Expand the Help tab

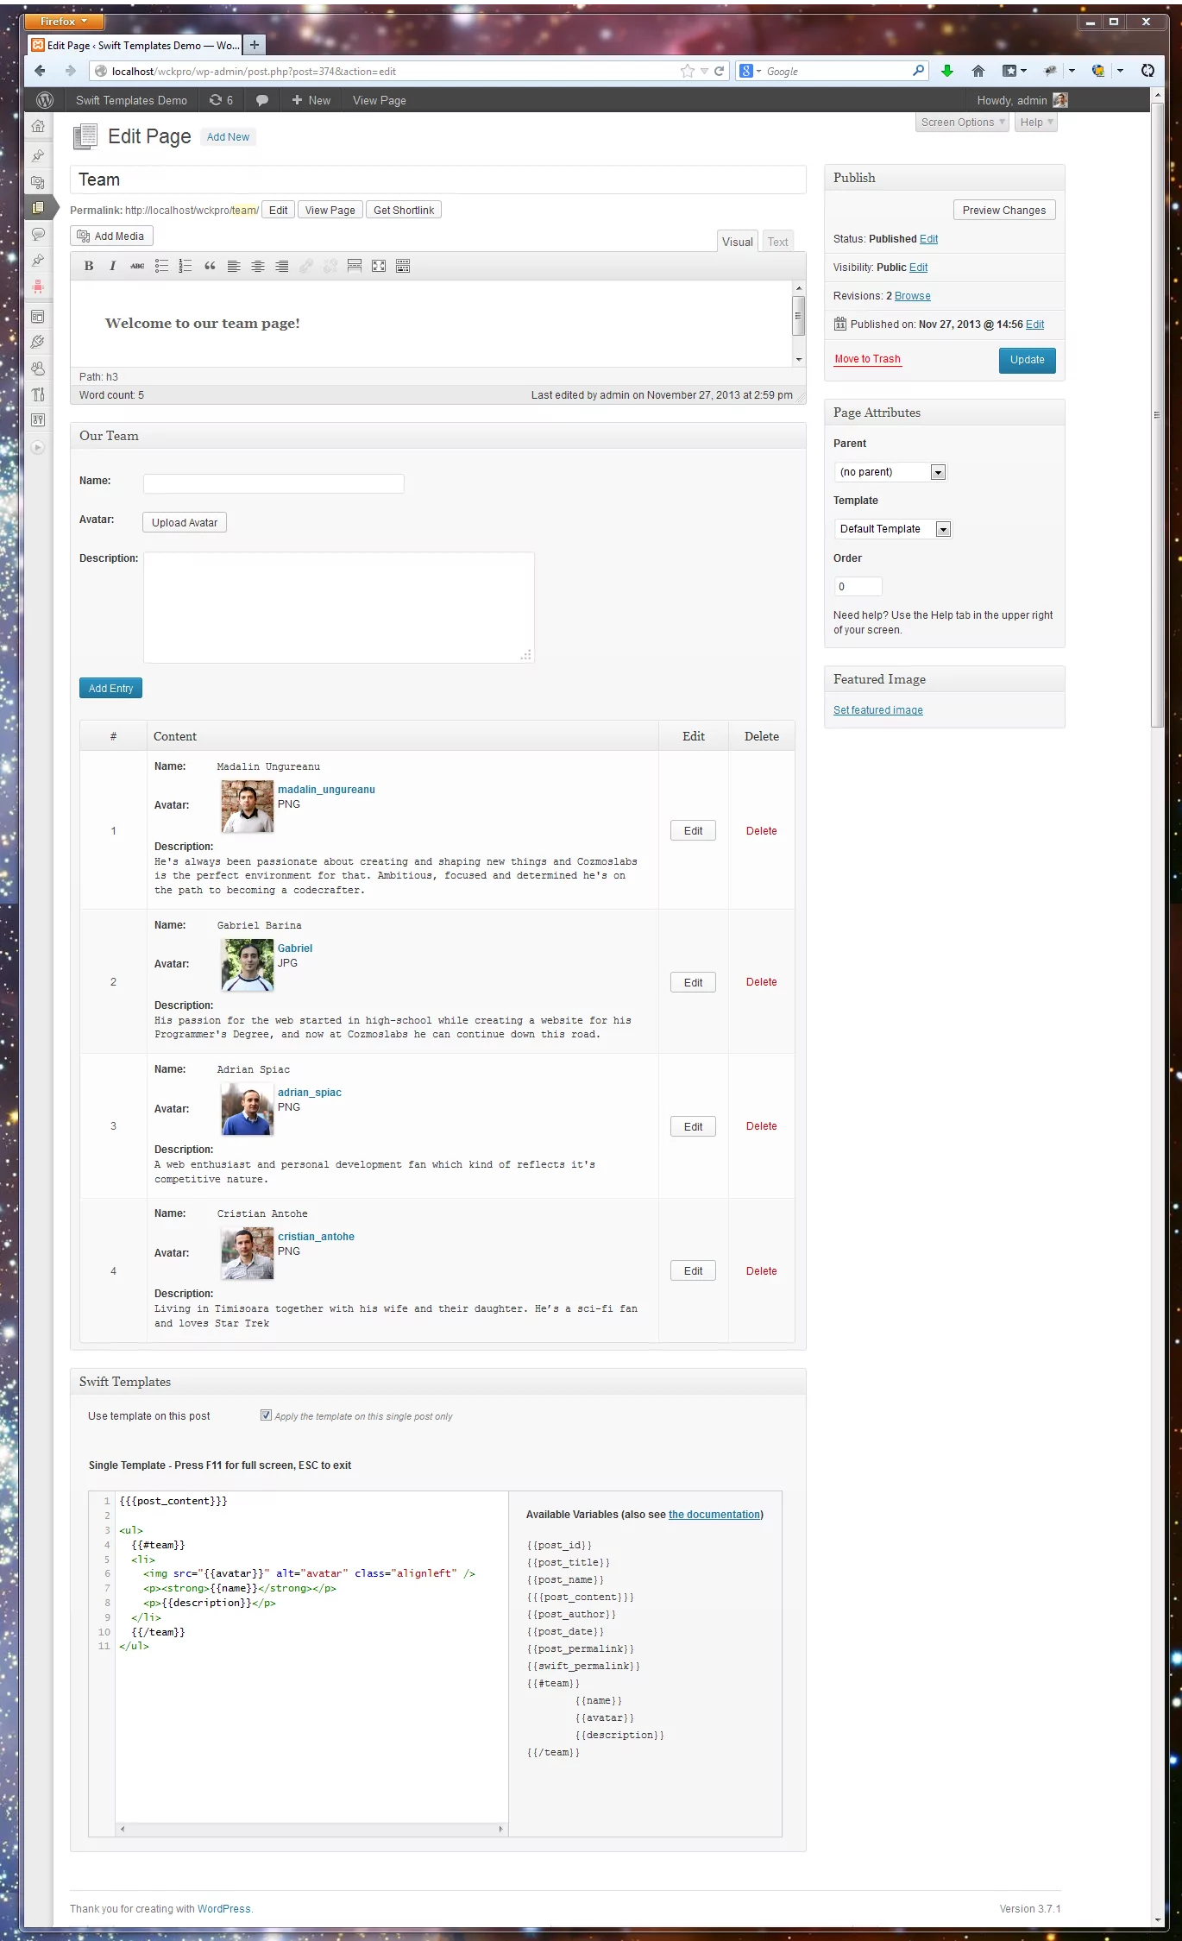(1035, 123)
